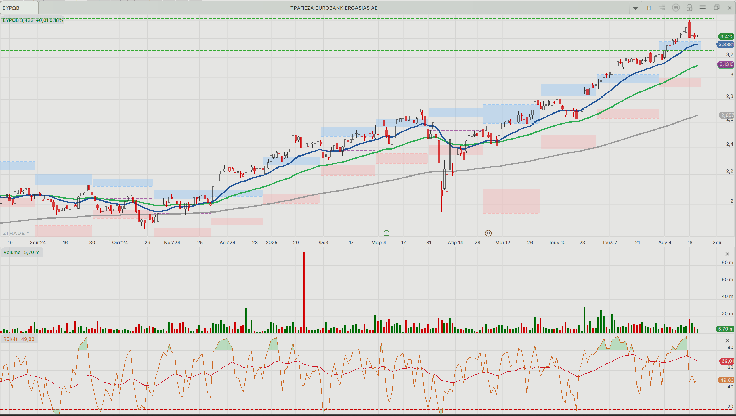736x416 pixels.
Task: Click the Ιουλ 7 date label
Action: tap(610, 243)
